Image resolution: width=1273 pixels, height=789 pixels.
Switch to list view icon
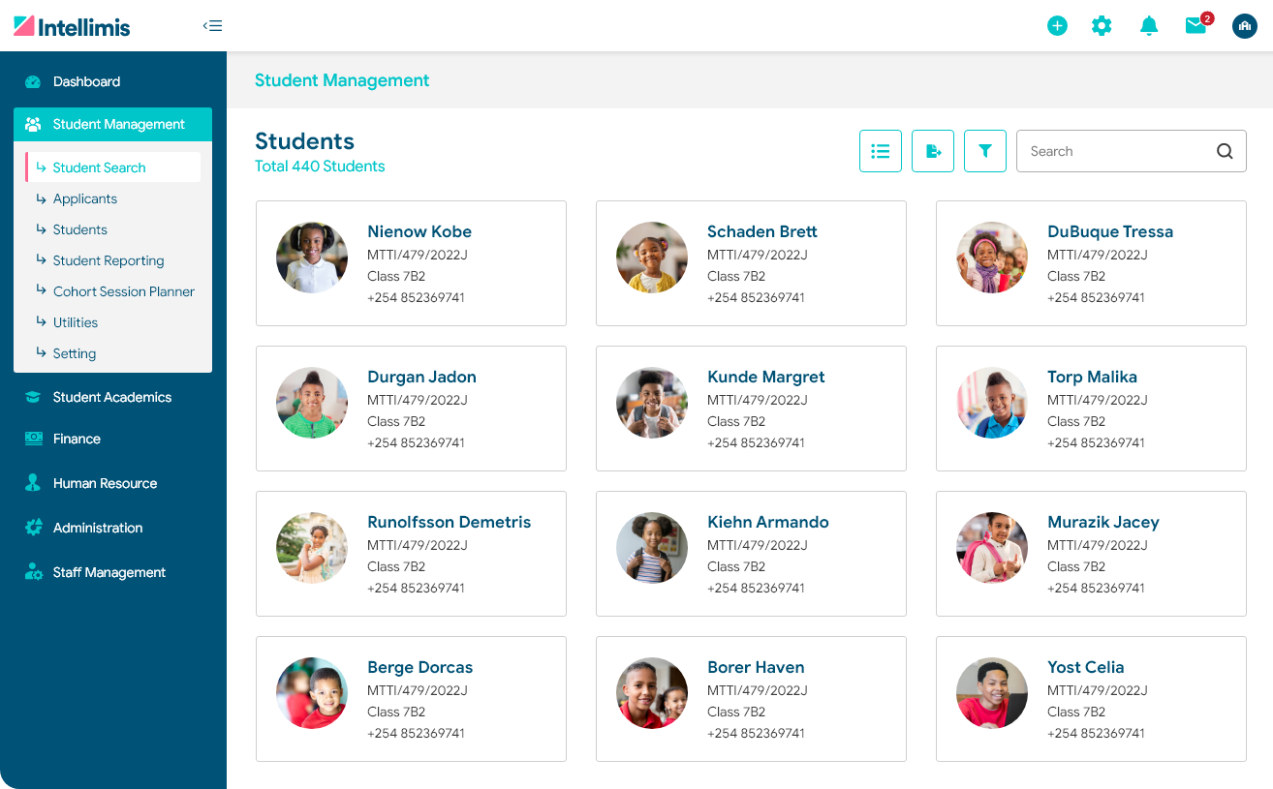(881, 151)
